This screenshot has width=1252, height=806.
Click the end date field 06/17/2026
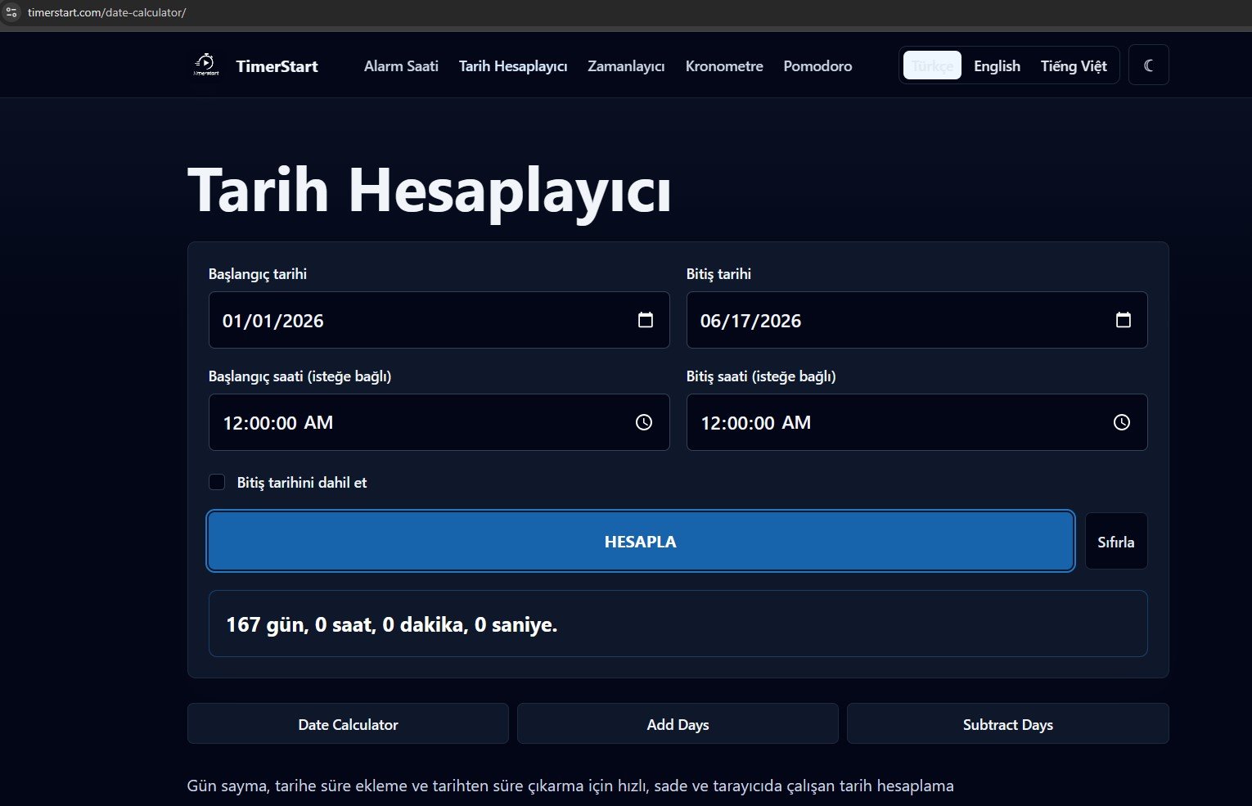[x=916, y=320]
